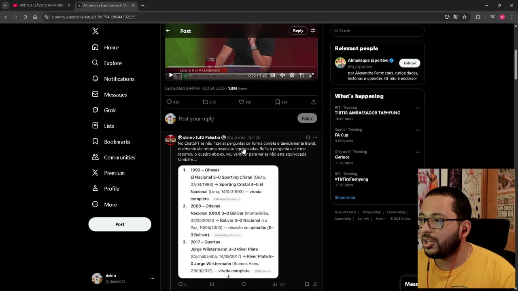This screenshot has height=291, width=518.
Task: Follow Almanaque Esportivo
Action: (x=410, y=63)
